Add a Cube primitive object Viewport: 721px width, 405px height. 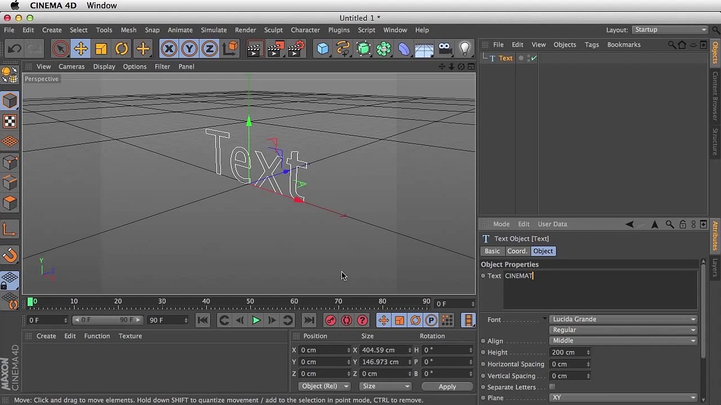click(x=323, y=49)
